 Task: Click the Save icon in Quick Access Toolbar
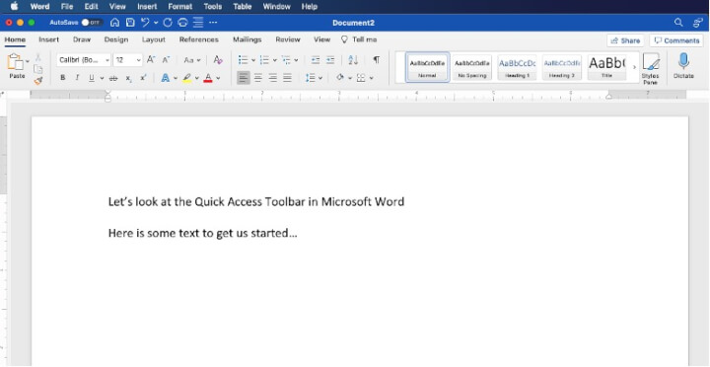pos(130,23)
